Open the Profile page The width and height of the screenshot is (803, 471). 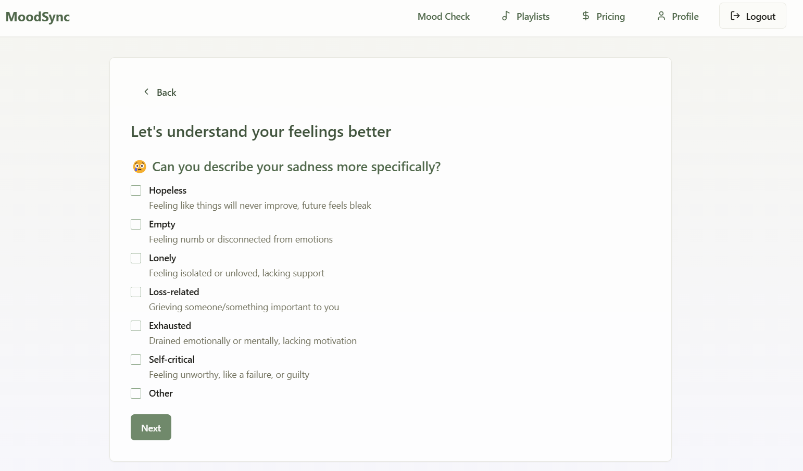677,16
